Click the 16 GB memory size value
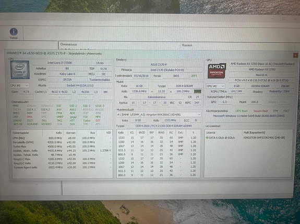Image resolution: width=300 pixels, height=224 pixels. coord(139,86)
